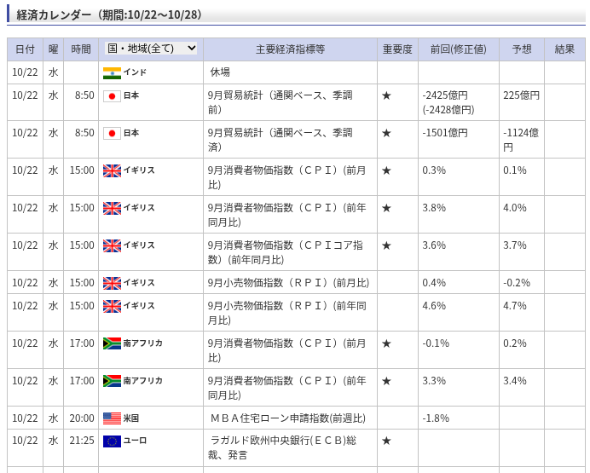
Task: Click the 時間 column header
Action: (81, 49)
